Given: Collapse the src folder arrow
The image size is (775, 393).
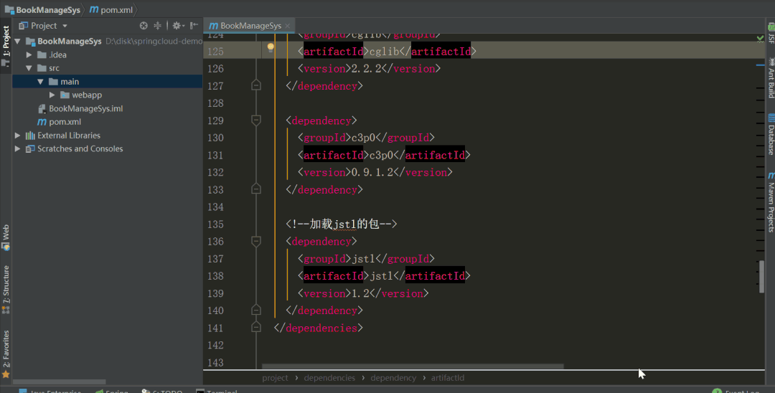Looking at the screenshot, I should 29,68.
